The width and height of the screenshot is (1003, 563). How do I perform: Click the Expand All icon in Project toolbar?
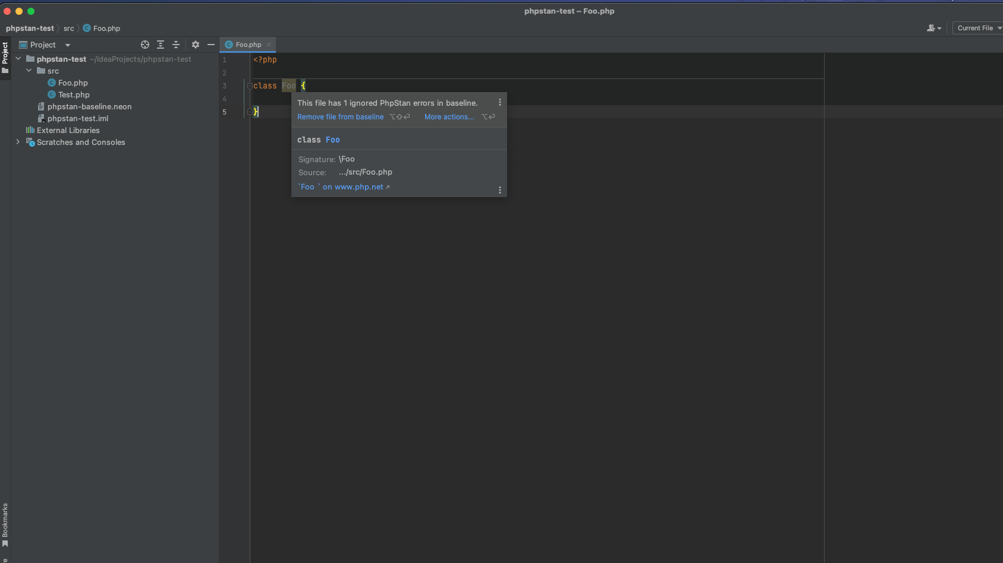[x=160, y=45]
